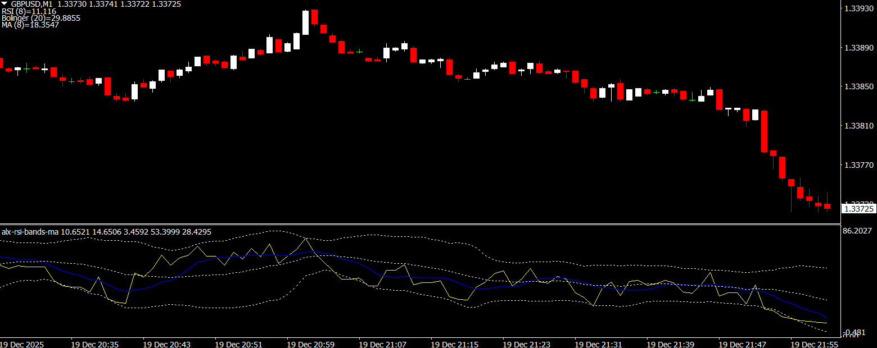
Task: Click the triangle arrow beside GBPUSD,M1
Action: (4, 4)
